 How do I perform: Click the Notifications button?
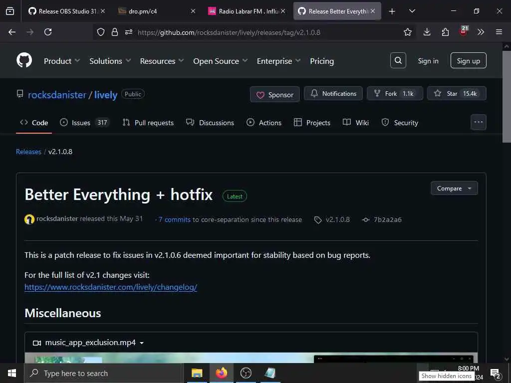(333, 93)
